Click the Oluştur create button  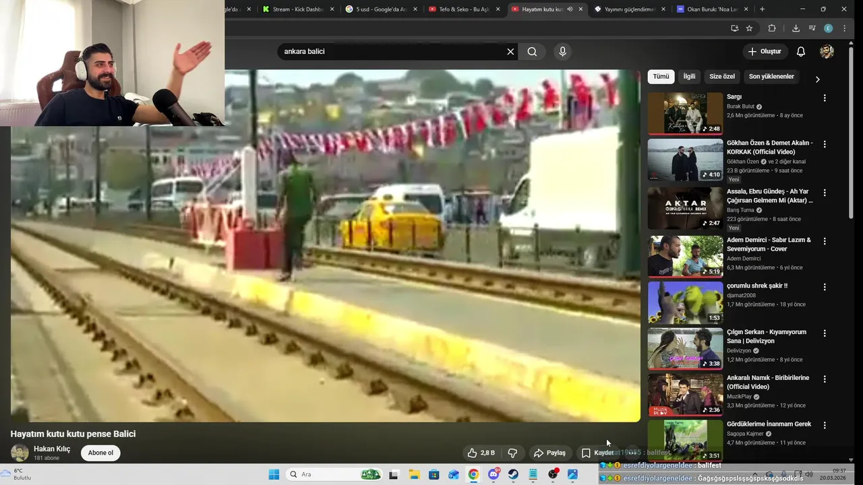765,51
